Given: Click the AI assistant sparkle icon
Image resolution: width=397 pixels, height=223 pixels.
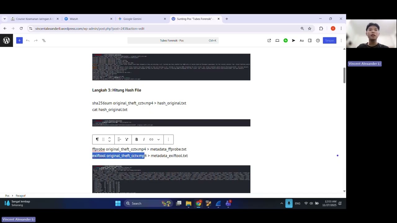Looking at the screenshot, I should (x=127, y=139).
